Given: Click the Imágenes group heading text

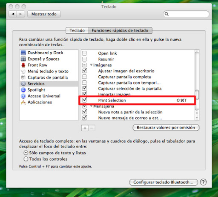Looking at the screenshot, I should [x=103, y=65].
